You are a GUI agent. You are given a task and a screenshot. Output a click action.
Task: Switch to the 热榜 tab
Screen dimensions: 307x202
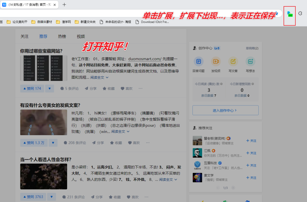61,36
